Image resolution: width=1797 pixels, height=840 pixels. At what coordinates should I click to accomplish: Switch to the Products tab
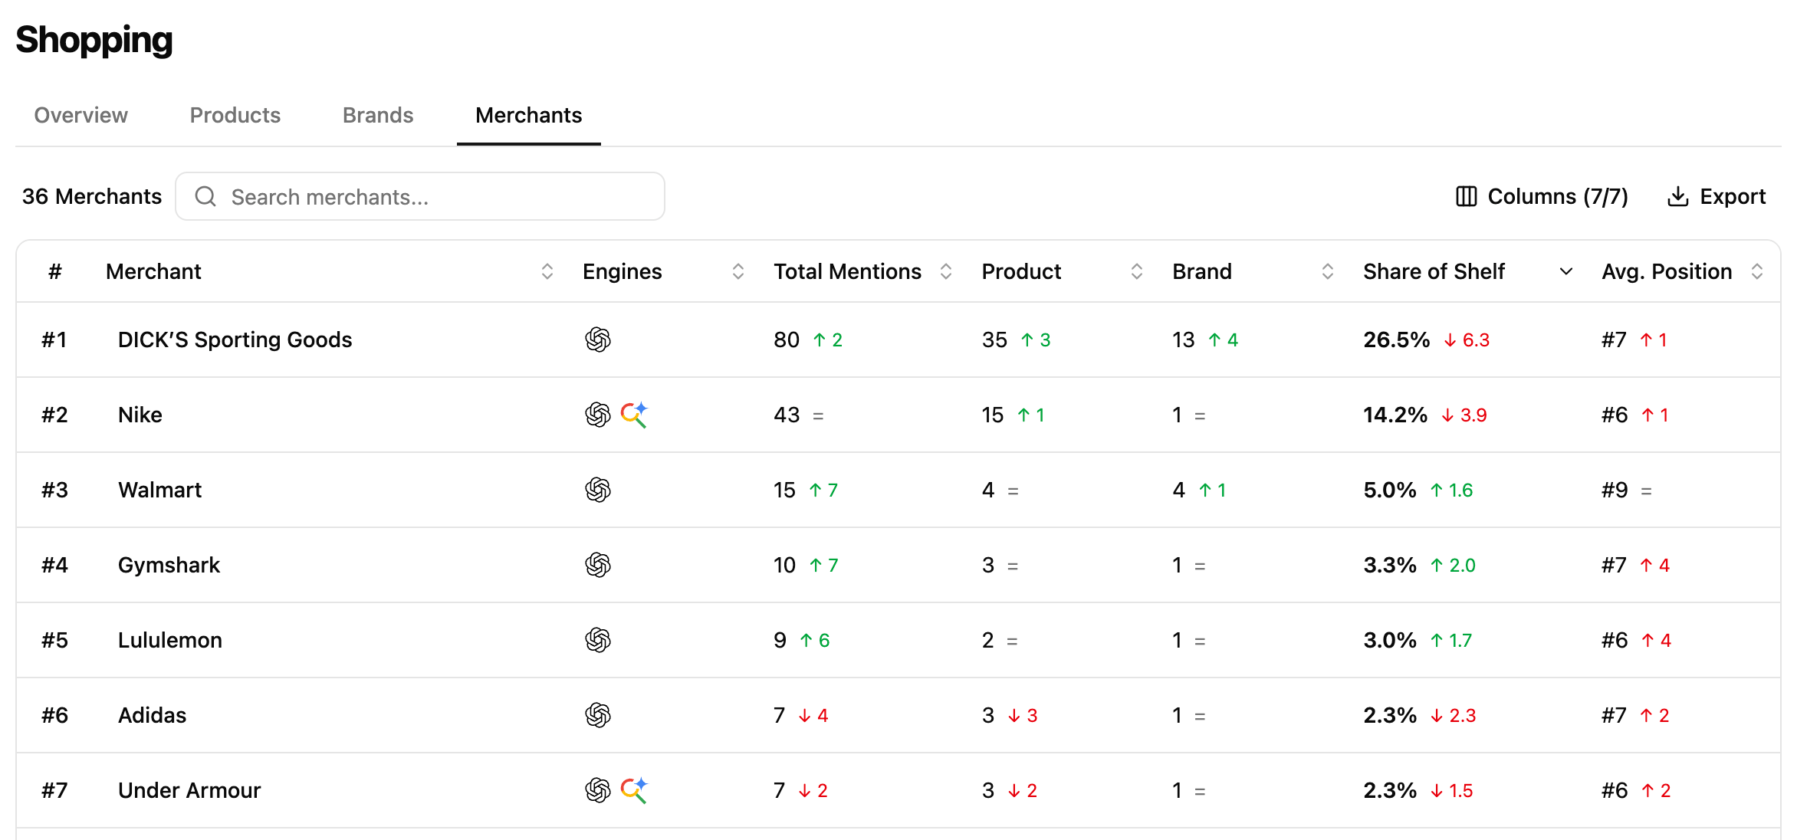point(235,115)
